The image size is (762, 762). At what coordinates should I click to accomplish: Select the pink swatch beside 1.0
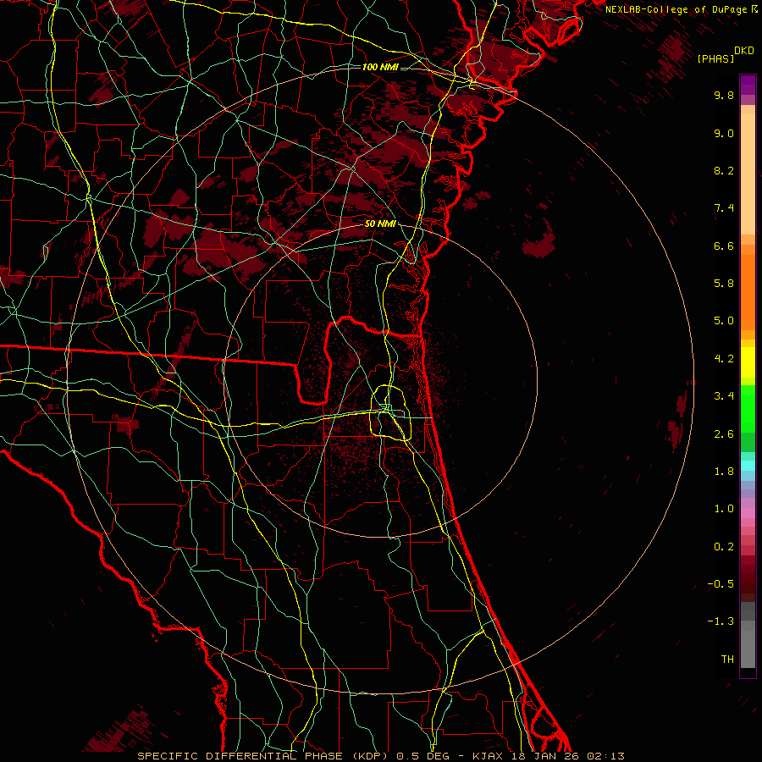click(x=748, y=513)
